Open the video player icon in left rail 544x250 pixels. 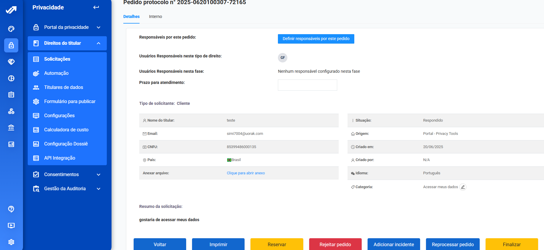(11, 226)
